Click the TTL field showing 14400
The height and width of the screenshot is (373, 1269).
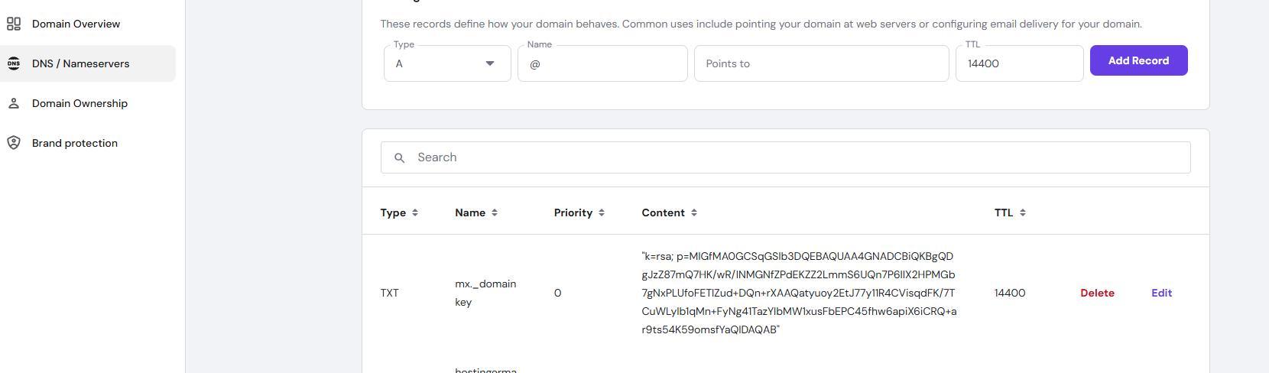[x=1018, y=63]
